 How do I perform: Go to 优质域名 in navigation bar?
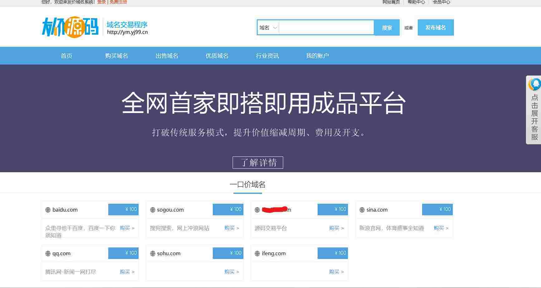coord(217,56)
